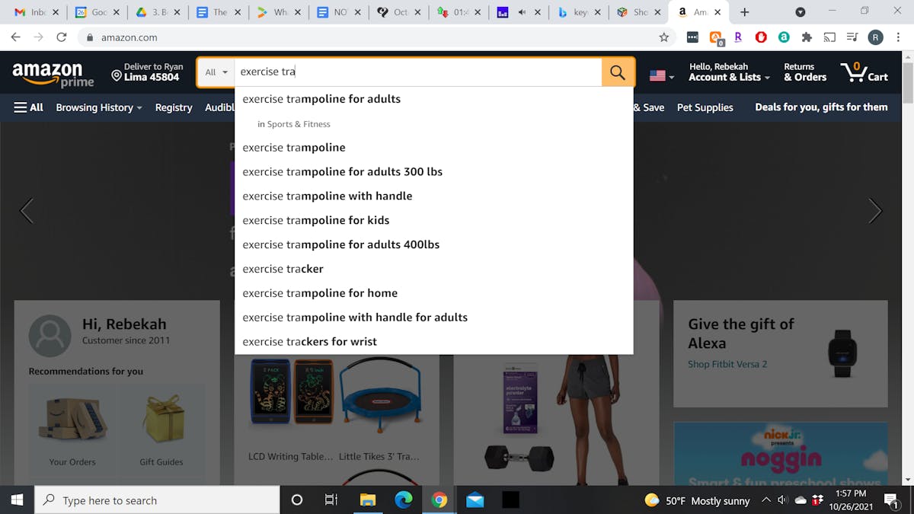Click the Amazon search text field

pos(417,72)
